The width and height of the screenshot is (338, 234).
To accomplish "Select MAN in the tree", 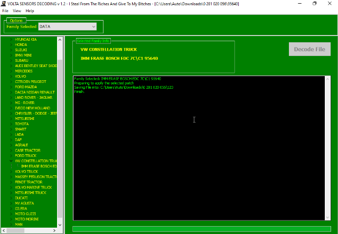I will pos(18,224).
